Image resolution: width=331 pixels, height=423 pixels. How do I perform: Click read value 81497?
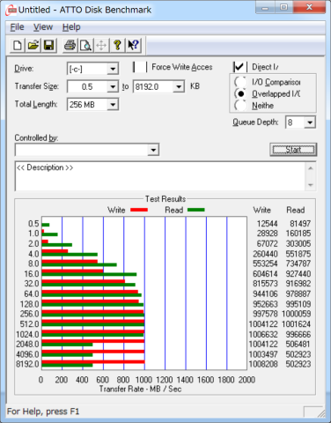300,224
